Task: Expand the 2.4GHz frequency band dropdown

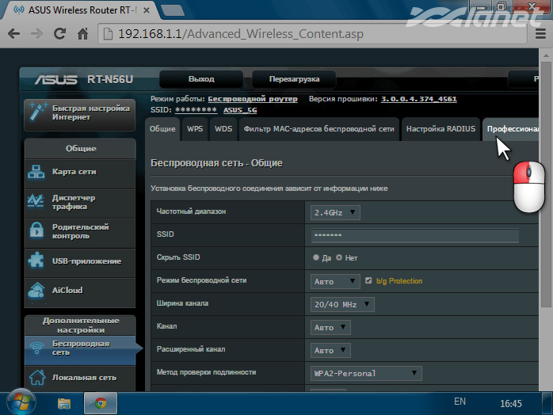Action: coord(335,212)
